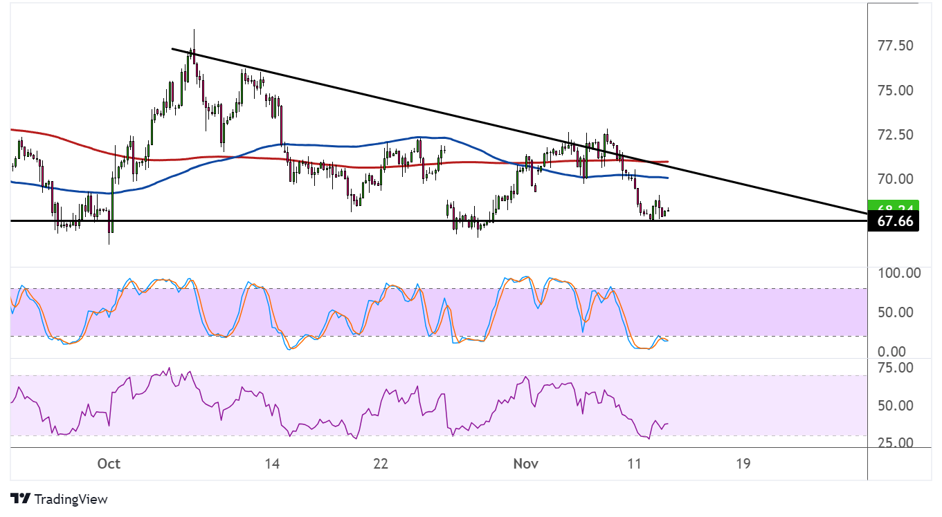This screenshot has height=517, width=942.
Task: Click the 25.00 RSI scale label
Action: tap(895, 442)
